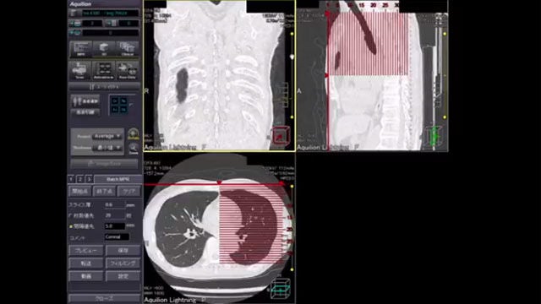The height and width of the screenshot is (304, 541).
Task: Open the Clinical applications icon
Action: (x=127, y=49)
